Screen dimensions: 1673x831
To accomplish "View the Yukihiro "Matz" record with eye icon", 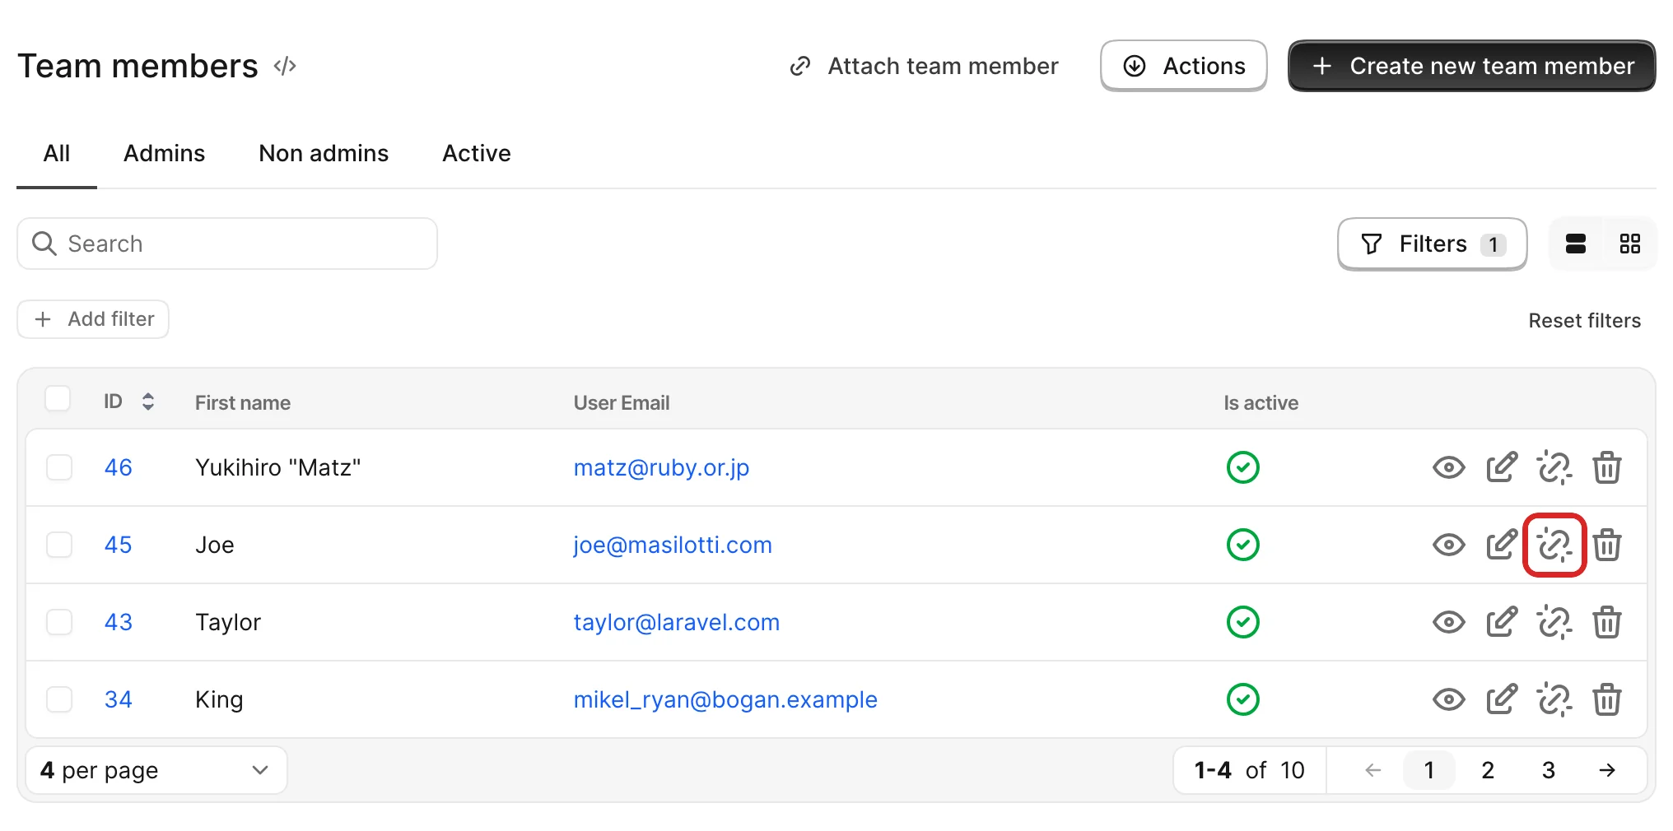I will [x=1448, y=467].
